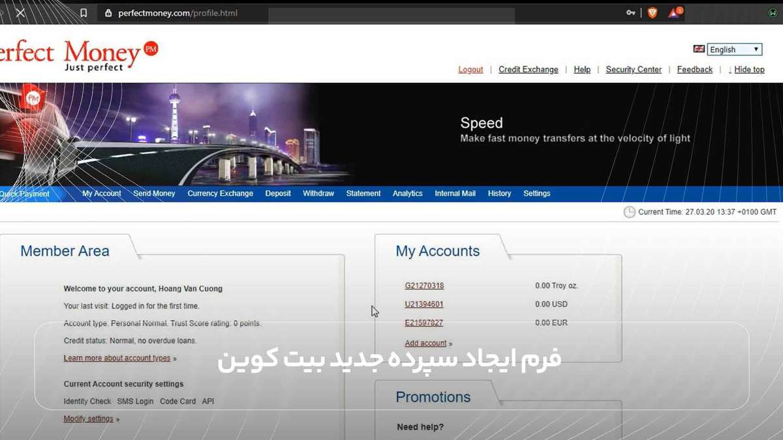Viewport: 783px width, 440px height.
Task: Open the Analytics menu item
Action: [x=408, y=194]
